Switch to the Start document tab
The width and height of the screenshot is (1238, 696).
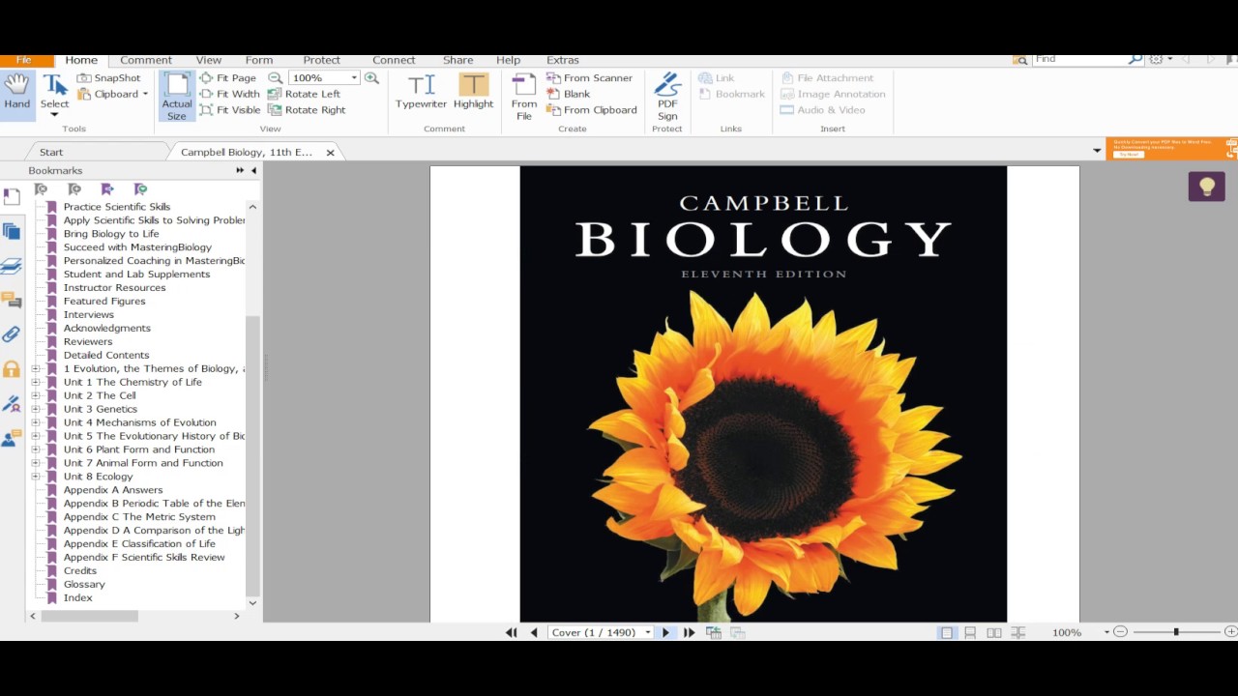tap(51, 152)
